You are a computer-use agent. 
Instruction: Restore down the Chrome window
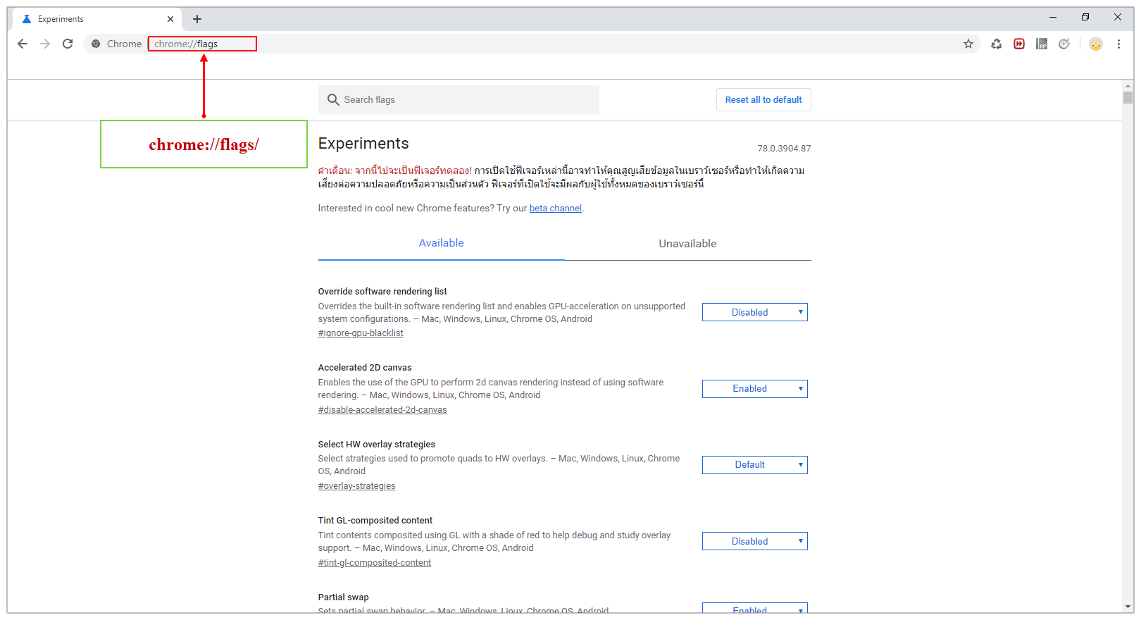(x=1085, y=18)
